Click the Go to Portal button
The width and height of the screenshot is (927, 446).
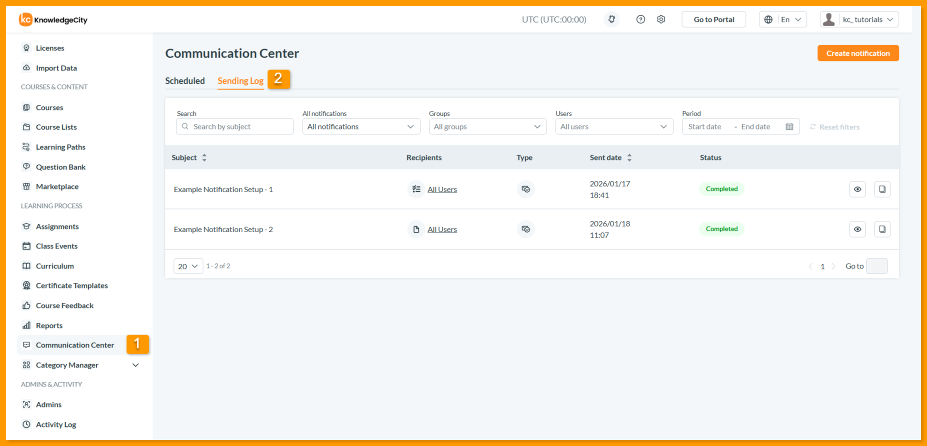pyautogui.click(x=713, y=20)
